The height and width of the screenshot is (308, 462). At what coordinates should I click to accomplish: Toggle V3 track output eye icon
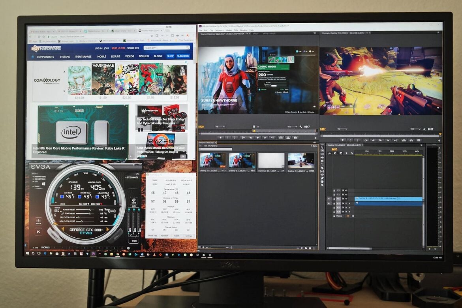pyautogui.click(x=346, y=190)
